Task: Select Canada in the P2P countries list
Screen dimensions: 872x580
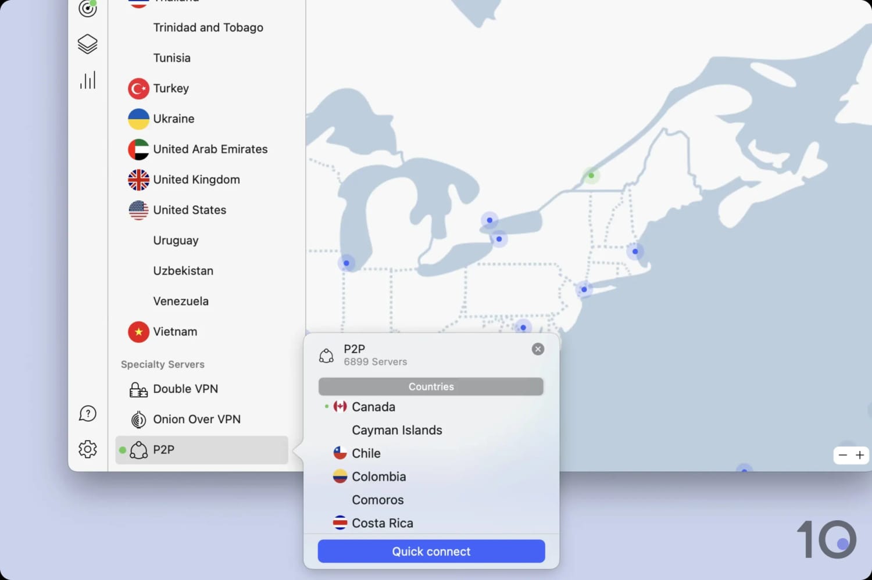Action: coord(373,407)
